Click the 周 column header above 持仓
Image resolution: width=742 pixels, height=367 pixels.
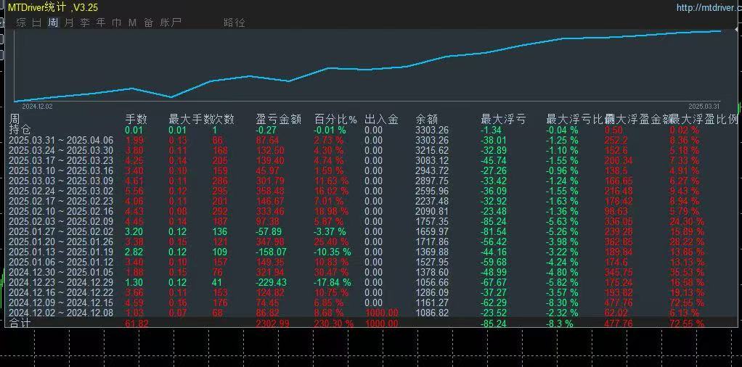pos(15,118)
